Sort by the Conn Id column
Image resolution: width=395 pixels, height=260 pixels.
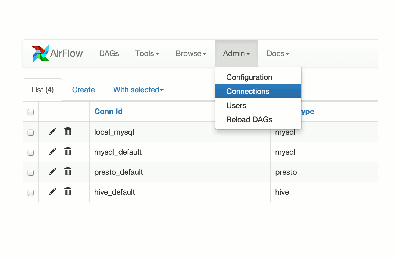108,111
